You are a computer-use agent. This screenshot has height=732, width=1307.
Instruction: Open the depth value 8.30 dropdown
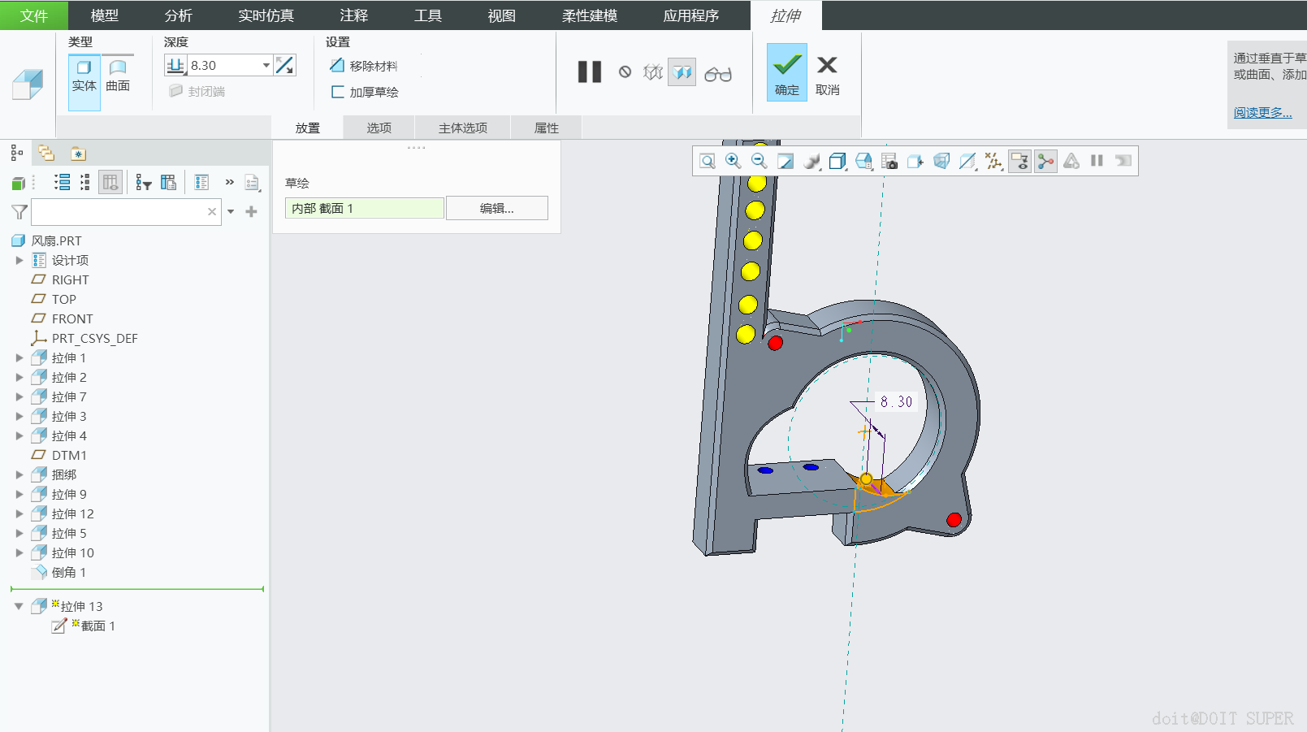pos(266,66)
